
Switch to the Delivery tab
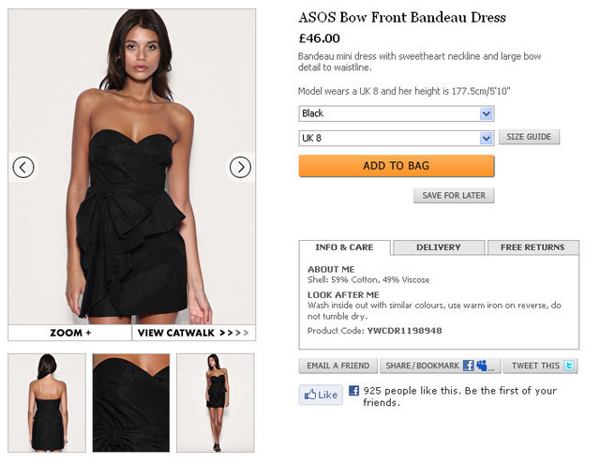tap(439, 247)
